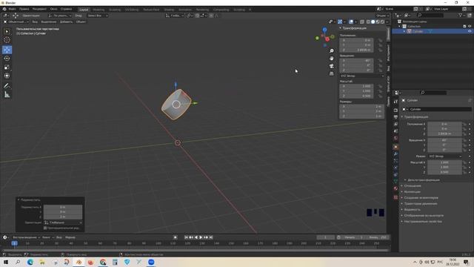Click the Scale Z value field in sidebar

pos(356,96)
